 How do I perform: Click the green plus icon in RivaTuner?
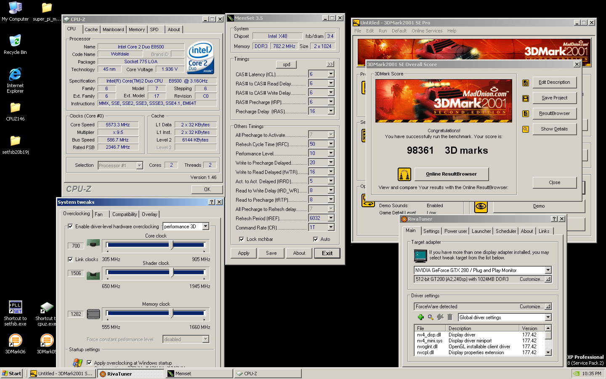pyautogui.click(x=421, y=317)
